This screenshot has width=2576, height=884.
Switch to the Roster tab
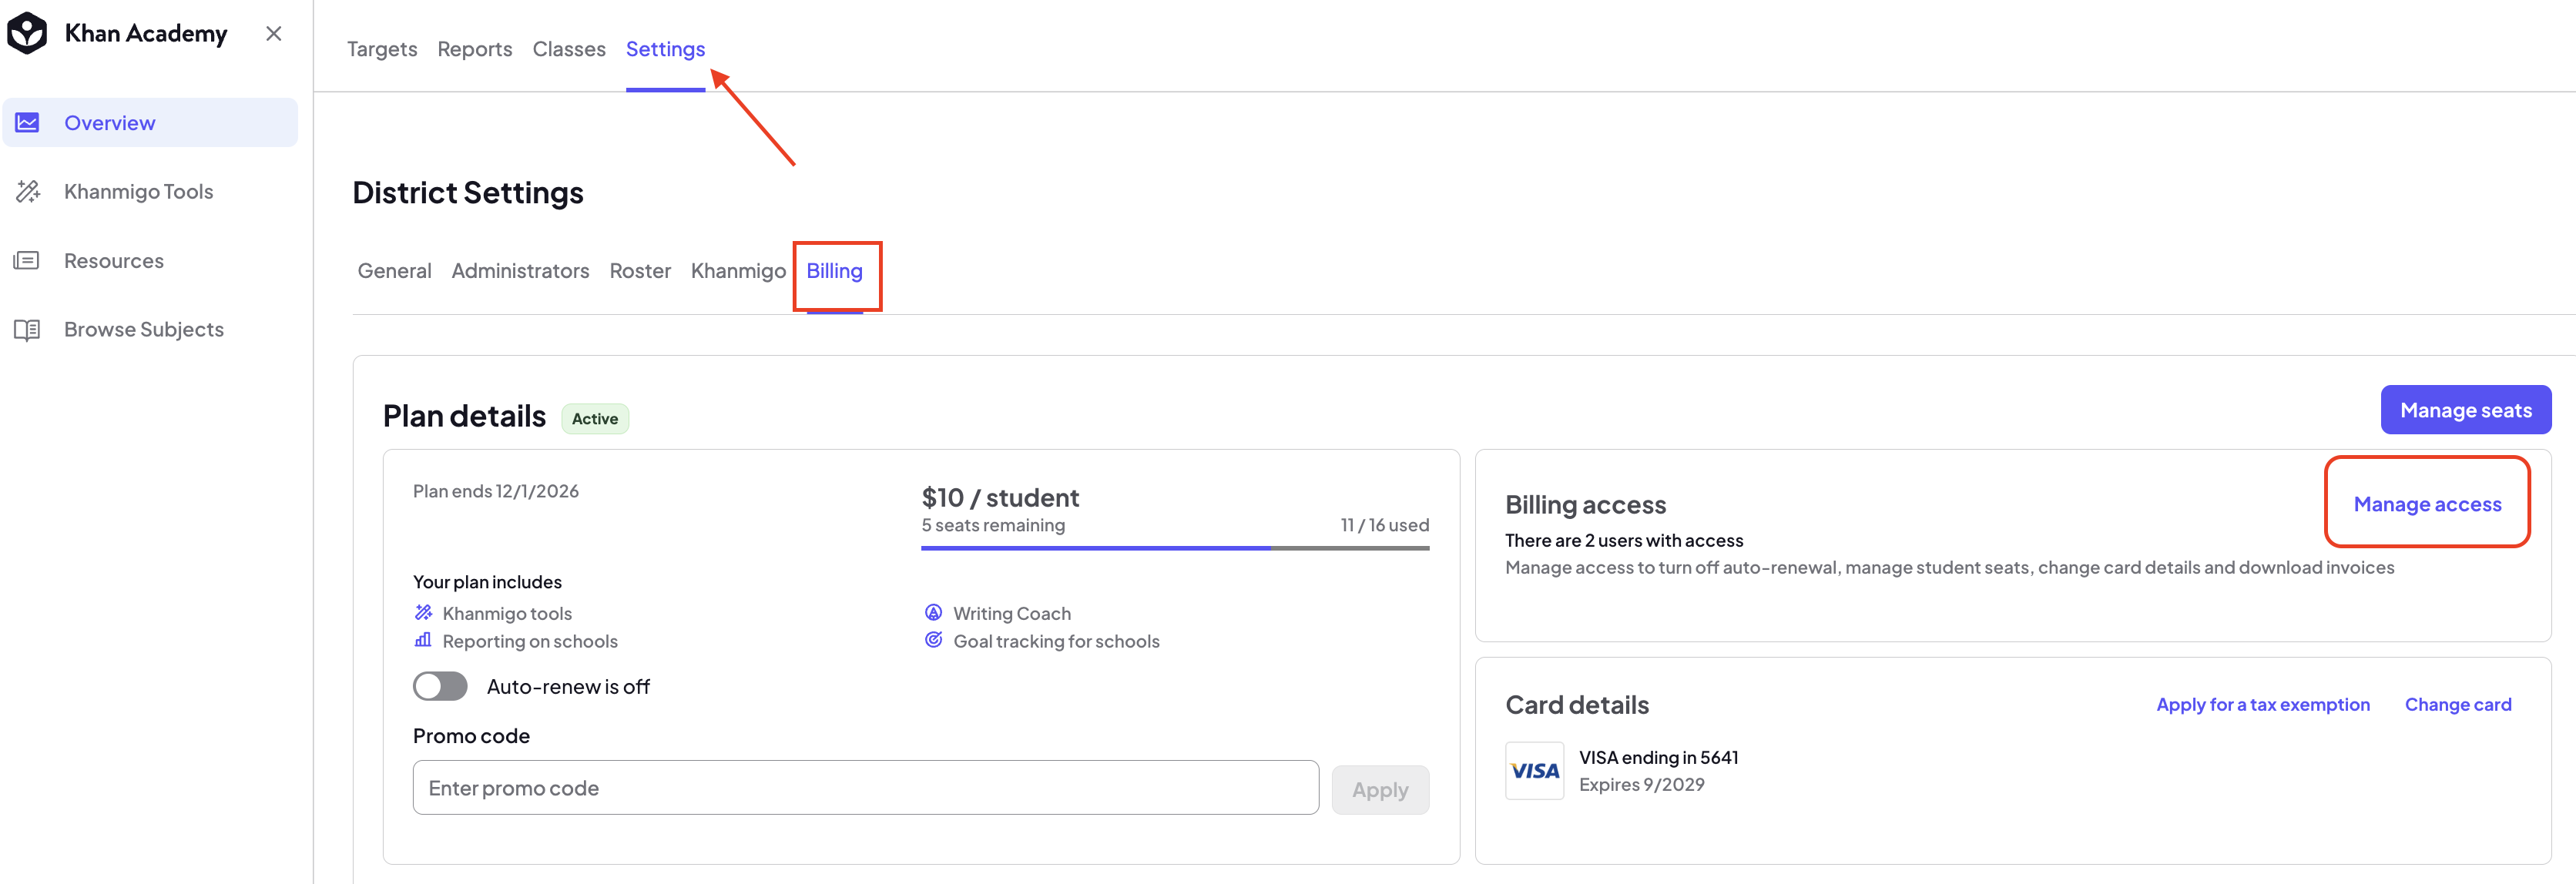640,271
